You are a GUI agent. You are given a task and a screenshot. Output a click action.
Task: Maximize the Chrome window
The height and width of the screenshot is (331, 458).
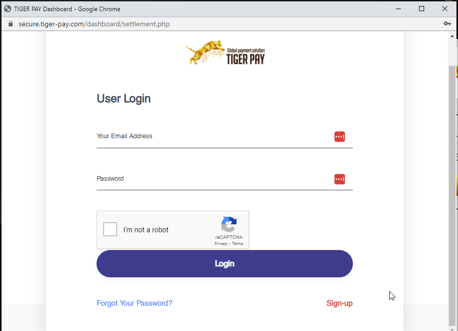pos(422,9)
